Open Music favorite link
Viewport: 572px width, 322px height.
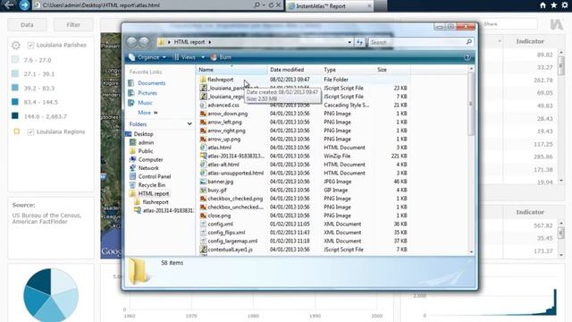click(145, 103)
